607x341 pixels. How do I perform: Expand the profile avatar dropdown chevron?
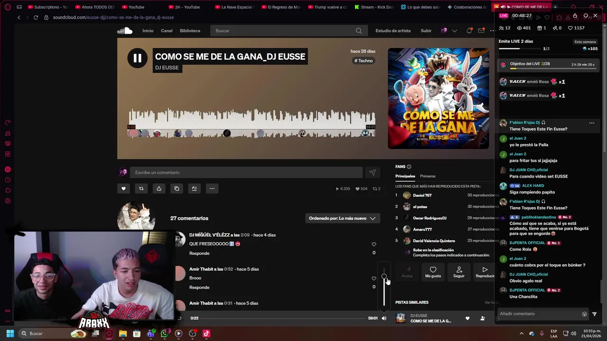point(454,31)
